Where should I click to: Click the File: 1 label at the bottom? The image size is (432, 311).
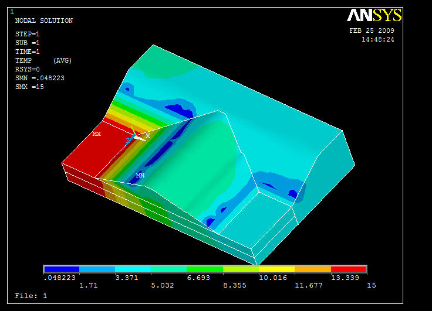[31, 296]
